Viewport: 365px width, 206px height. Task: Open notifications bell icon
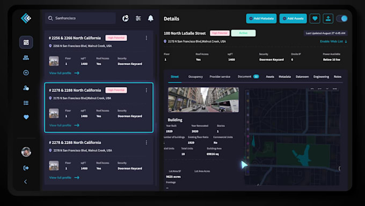pos(151,18)
